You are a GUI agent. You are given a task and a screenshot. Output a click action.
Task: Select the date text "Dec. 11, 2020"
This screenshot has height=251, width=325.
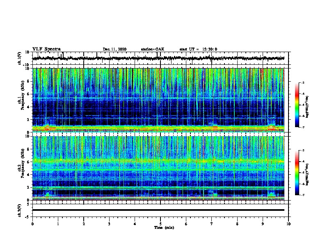[x=114, y=49]
